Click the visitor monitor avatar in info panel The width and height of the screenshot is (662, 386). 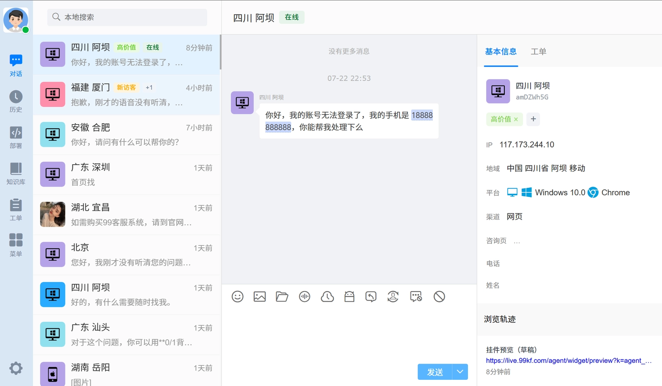coord(498,91)
